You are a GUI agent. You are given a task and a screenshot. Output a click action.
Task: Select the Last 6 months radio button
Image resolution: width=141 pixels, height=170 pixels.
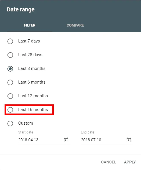tap(10, 82)
